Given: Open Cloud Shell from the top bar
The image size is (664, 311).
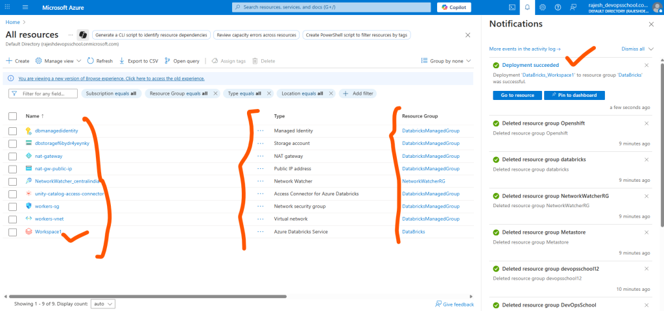Looking at the screenshot, I should point(512,7).
